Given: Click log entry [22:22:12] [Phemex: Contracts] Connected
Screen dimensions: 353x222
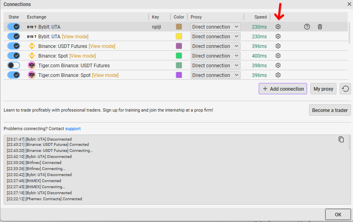Looking at the screenshot, I should pos(44,199).
